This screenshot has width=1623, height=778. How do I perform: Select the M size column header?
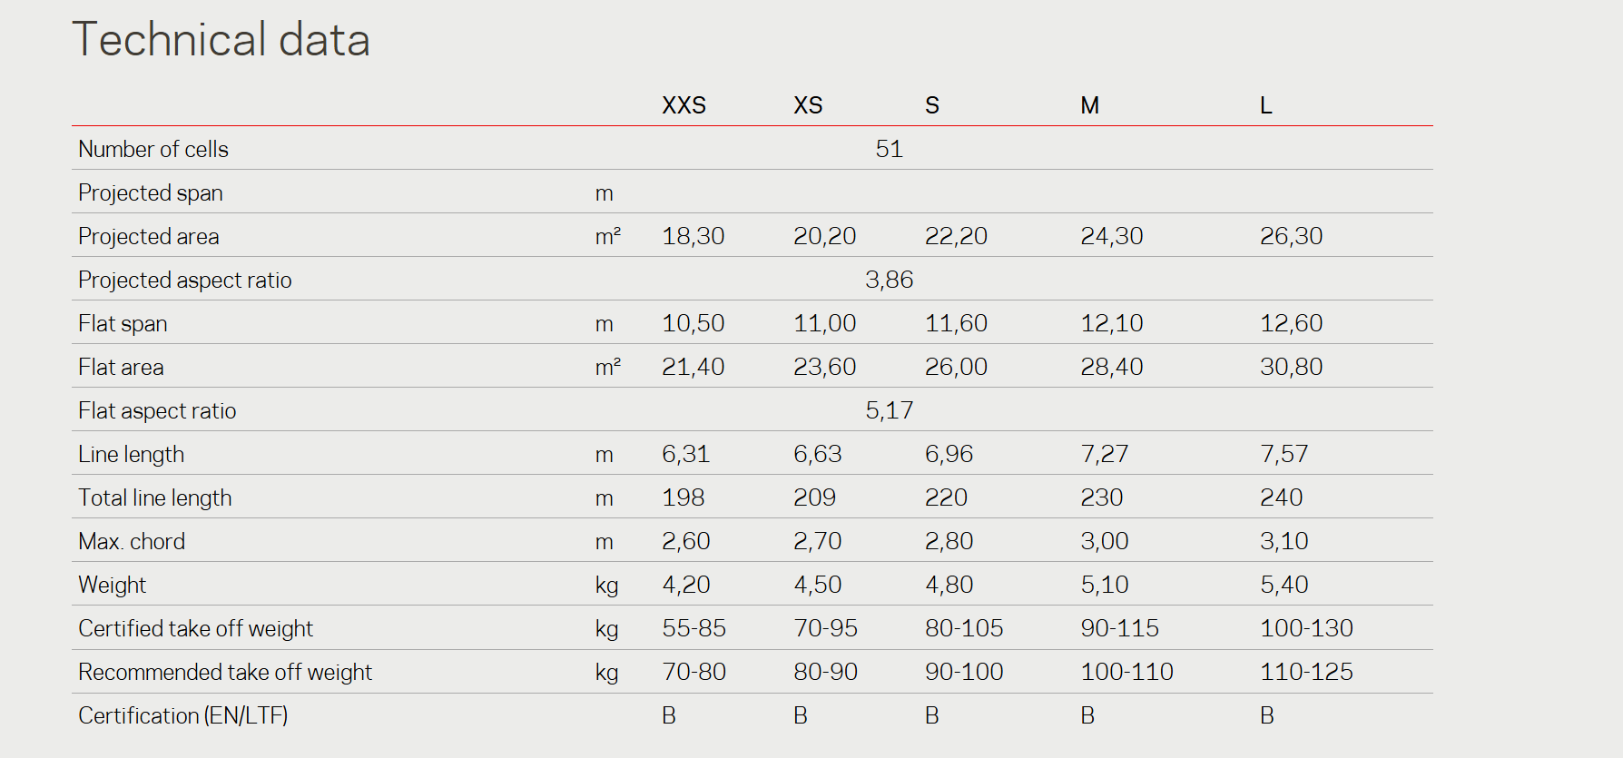click(1089, 105)
